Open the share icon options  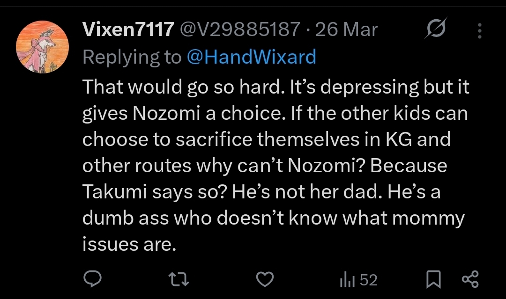click(470, 279)
